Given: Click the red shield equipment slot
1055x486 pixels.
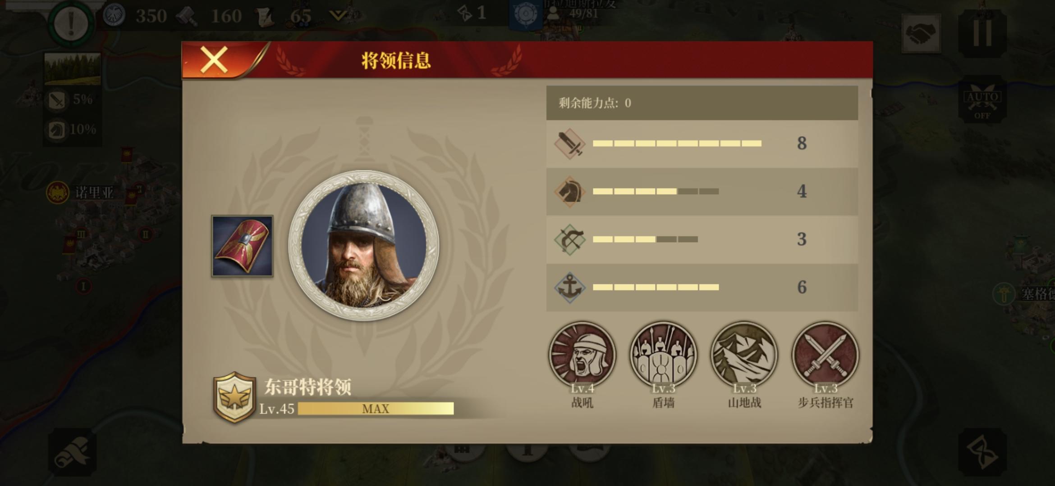Looking at the screenshot, I should [x=242, y=246].
